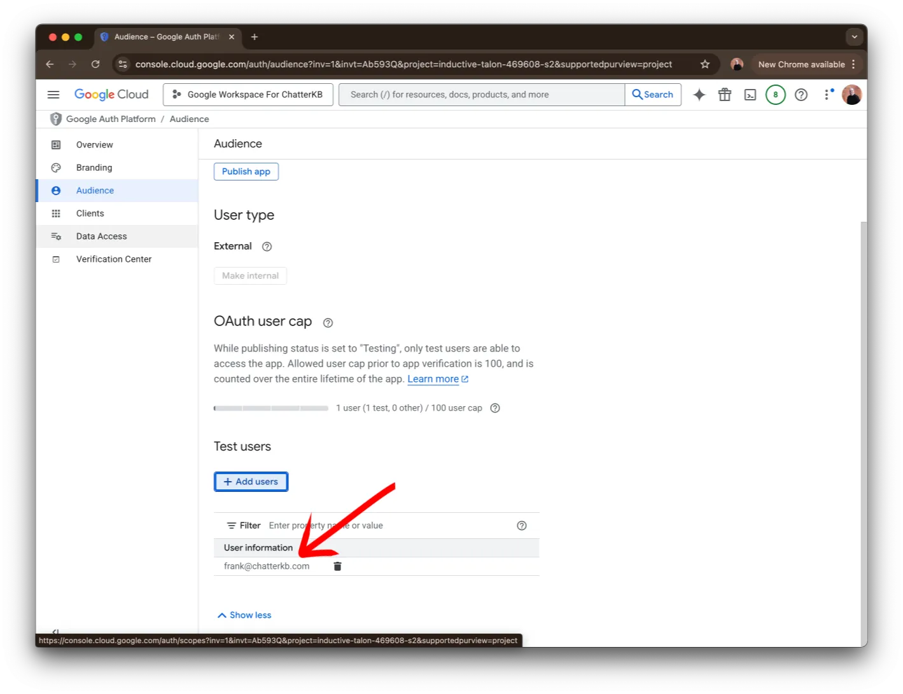Viewport: 903px width, 694px height.
Task: Expand Chrome tab search dropdown arrow
Action: click(x=854, y=37)
